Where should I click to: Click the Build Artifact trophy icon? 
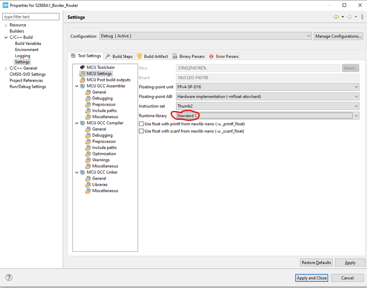click(140, 56)
